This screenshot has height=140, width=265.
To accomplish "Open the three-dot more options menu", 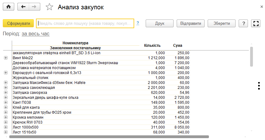I will coord(259,86).
